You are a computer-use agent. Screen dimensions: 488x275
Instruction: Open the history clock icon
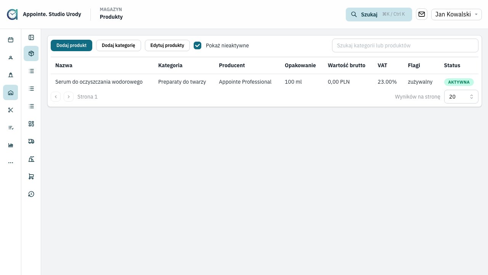[31, 194]
